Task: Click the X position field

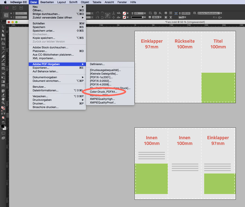Action: pos(21,13)
